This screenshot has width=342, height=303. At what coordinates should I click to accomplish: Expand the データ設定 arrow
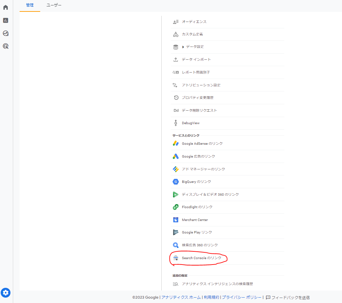click(183, 47)
